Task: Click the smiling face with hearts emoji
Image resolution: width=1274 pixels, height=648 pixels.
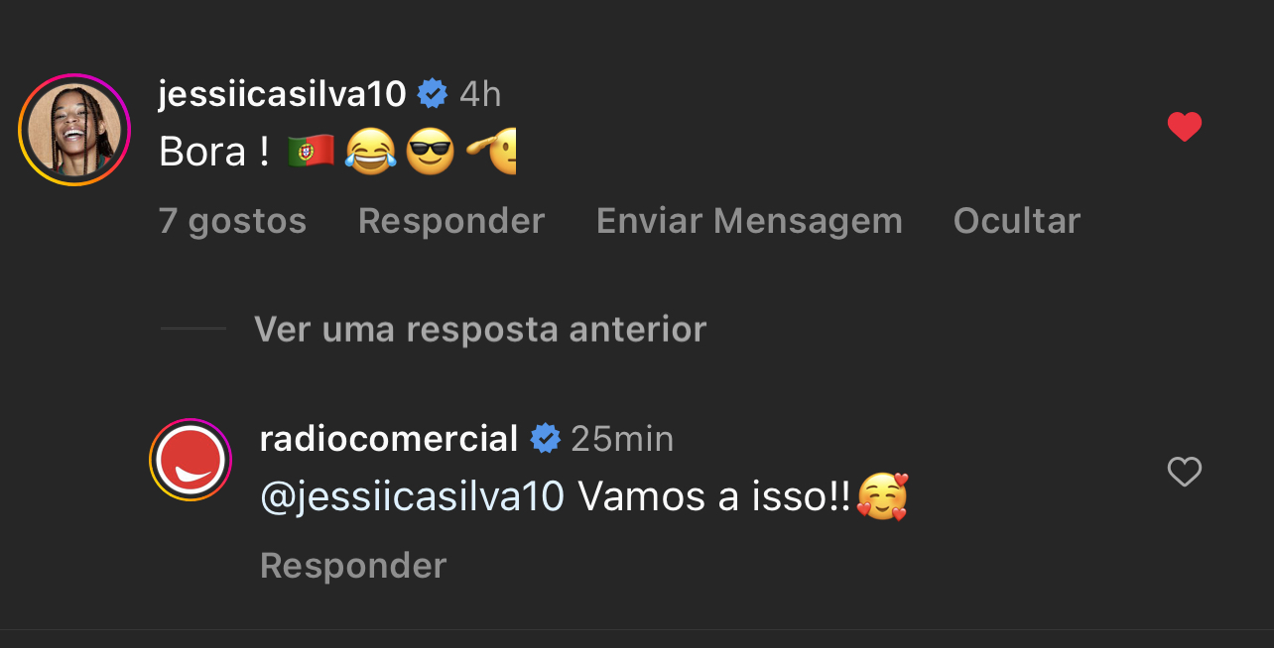Action: pos(882,496)
